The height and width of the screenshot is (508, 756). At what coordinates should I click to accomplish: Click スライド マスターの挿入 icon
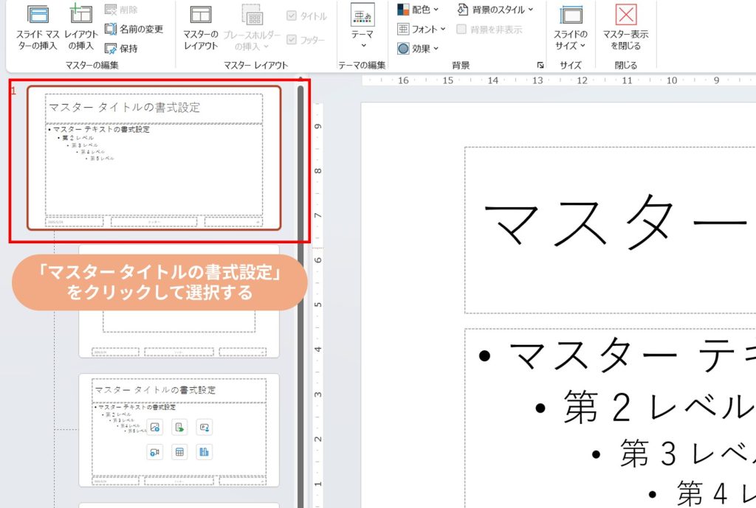click(x=38, y=15)
